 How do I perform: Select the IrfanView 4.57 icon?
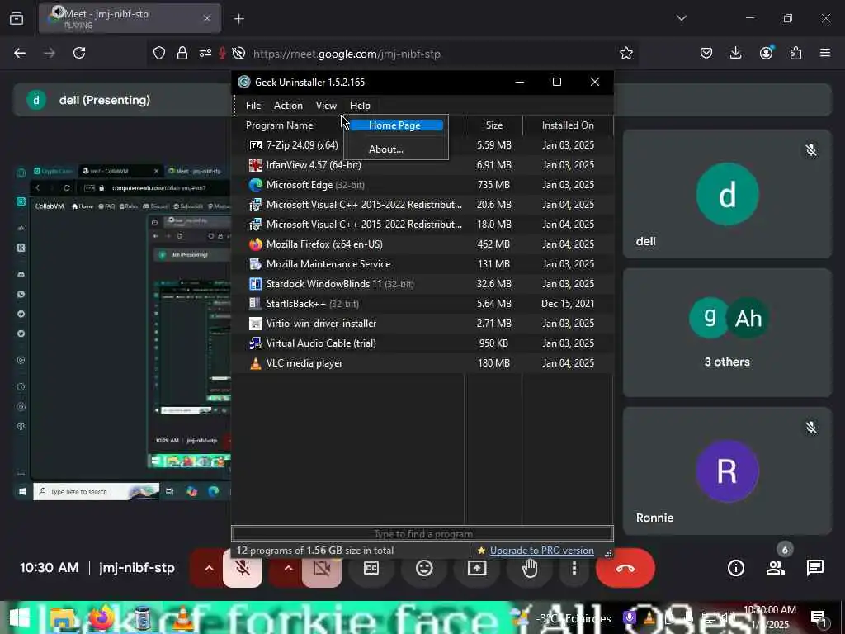click(256, 165)
